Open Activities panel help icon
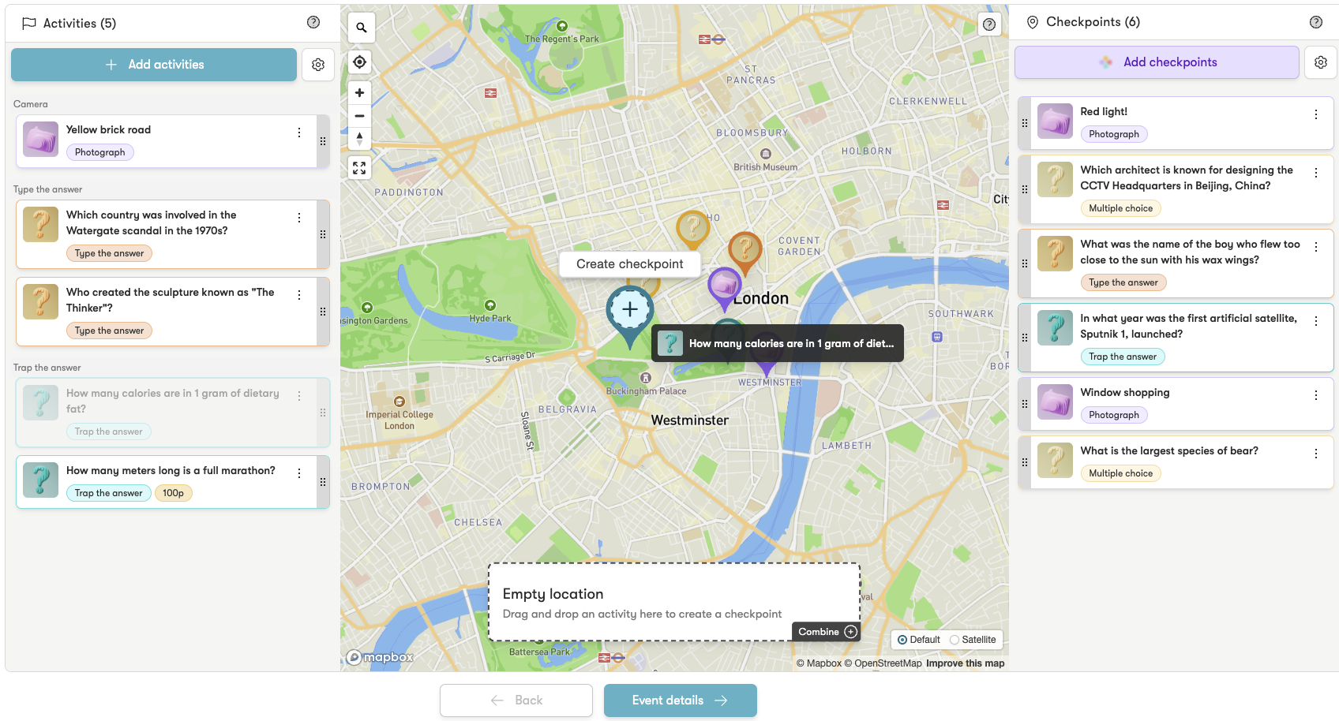 click(x=313, y=22)
